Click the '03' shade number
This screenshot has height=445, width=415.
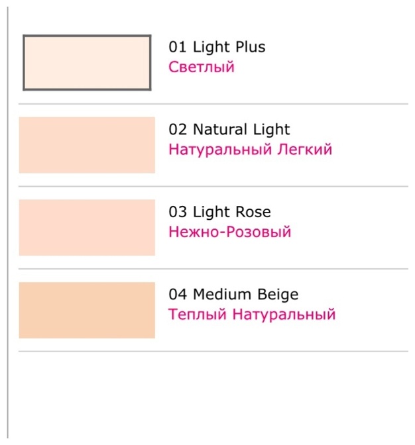click(x=178, y=212)
